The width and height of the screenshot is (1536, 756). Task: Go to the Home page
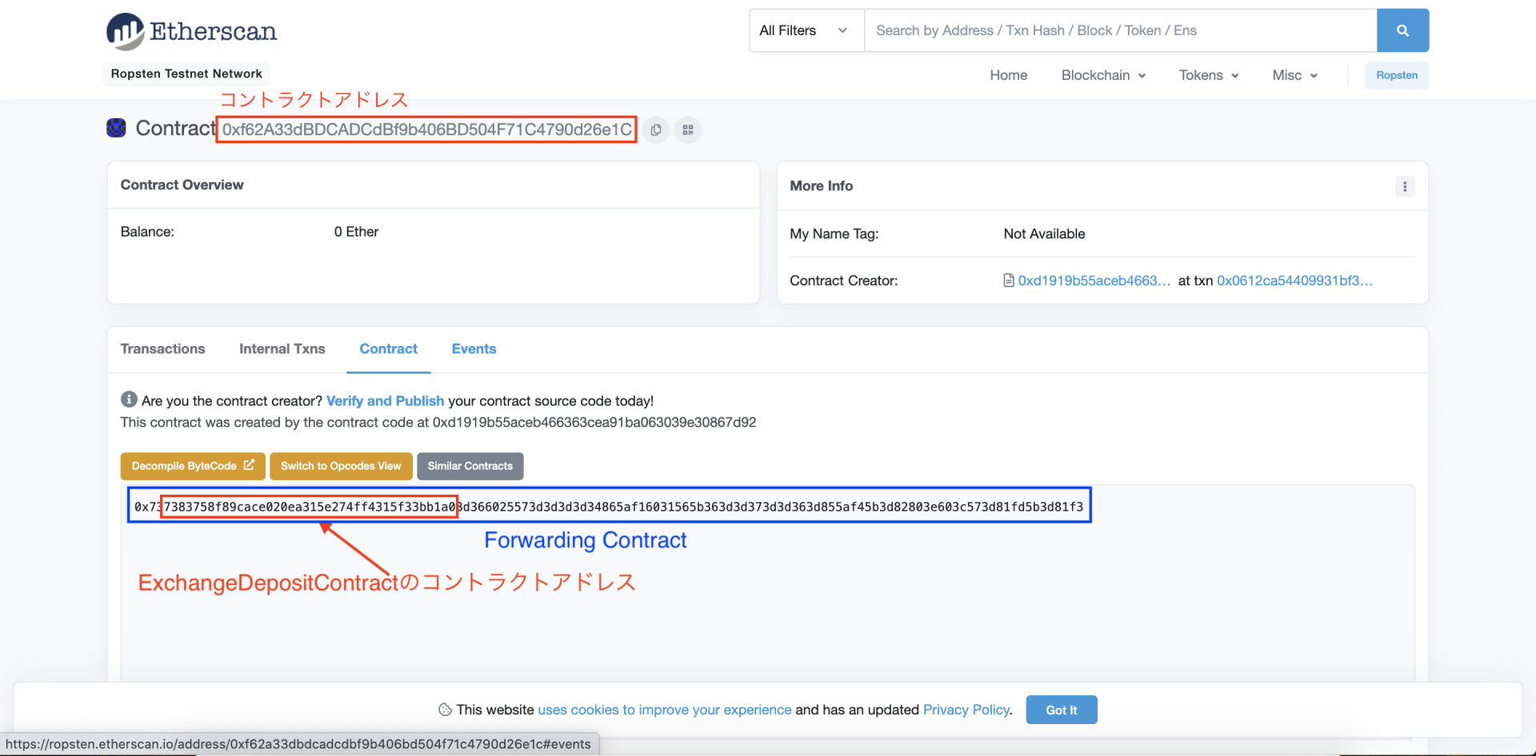(x=1008, y=75)
